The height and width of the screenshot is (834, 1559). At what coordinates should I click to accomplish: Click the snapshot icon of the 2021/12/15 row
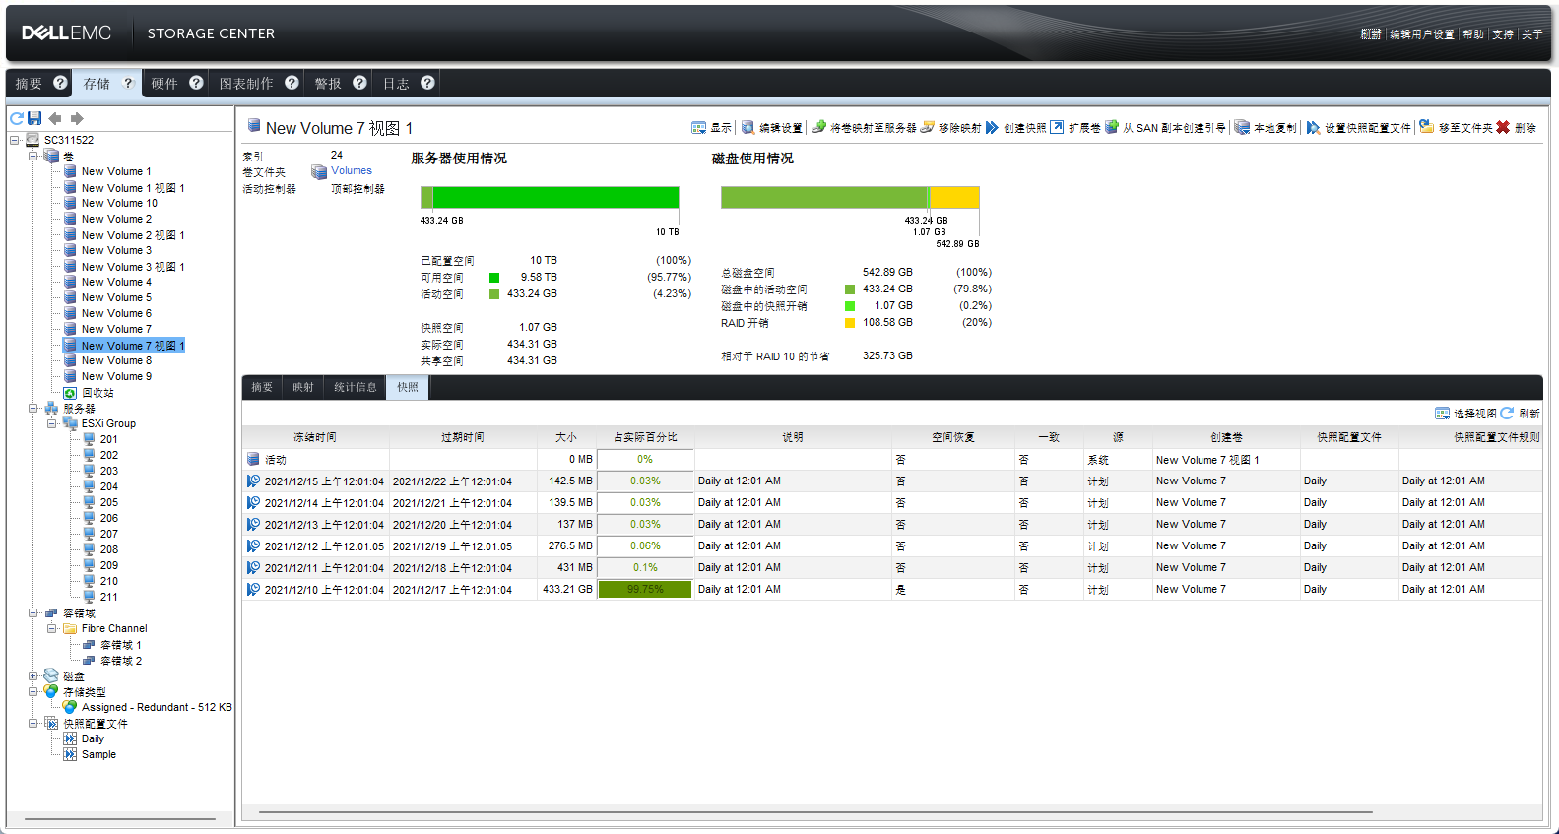[x=253, y=481]
